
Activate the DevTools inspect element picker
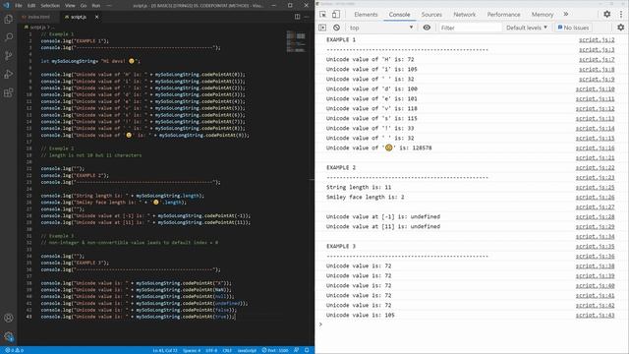click(x=323, y=14)
